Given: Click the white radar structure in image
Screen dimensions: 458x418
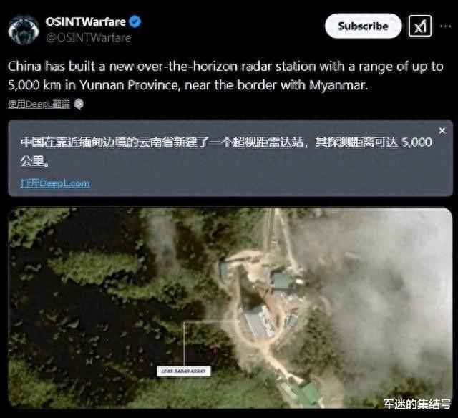Looking at the screenshot, I should pyautogui.click(x=258, y=321).
